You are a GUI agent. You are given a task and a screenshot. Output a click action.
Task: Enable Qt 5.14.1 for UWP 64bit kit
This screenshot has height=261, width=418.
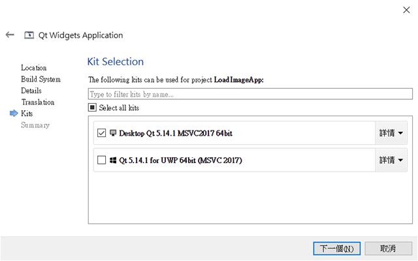[x=102, y=160]
